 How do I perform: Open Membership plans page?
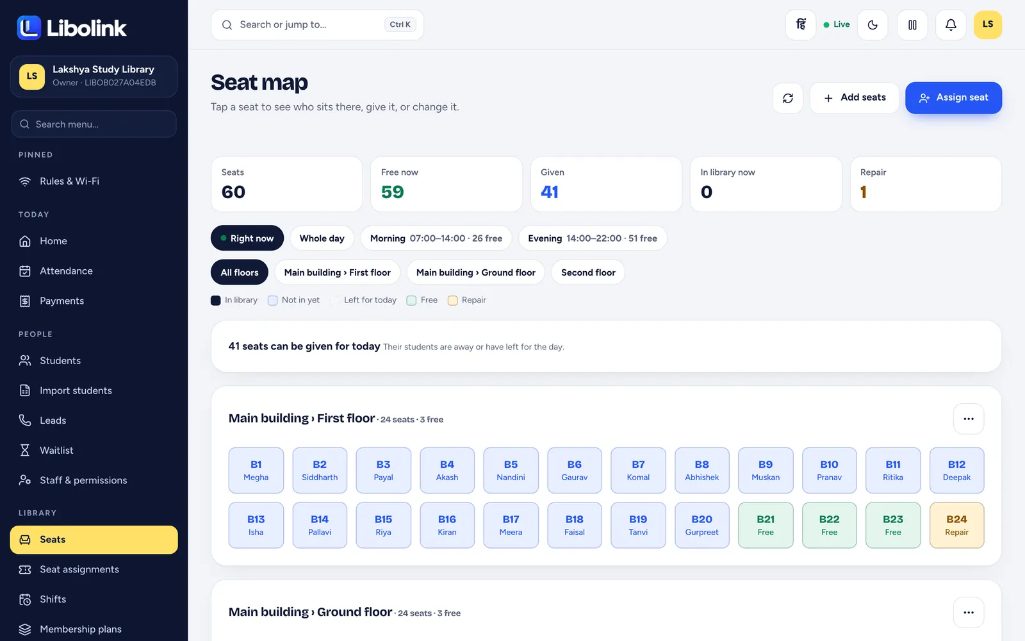pos(94,629)
